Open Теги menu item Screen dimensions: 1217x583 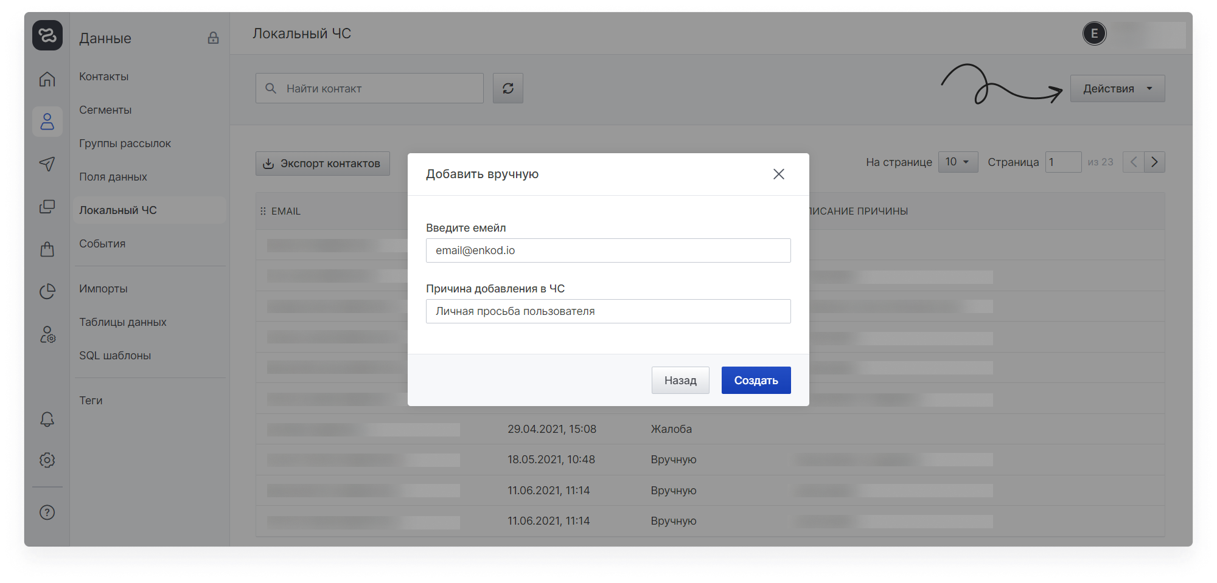point(91,401)
